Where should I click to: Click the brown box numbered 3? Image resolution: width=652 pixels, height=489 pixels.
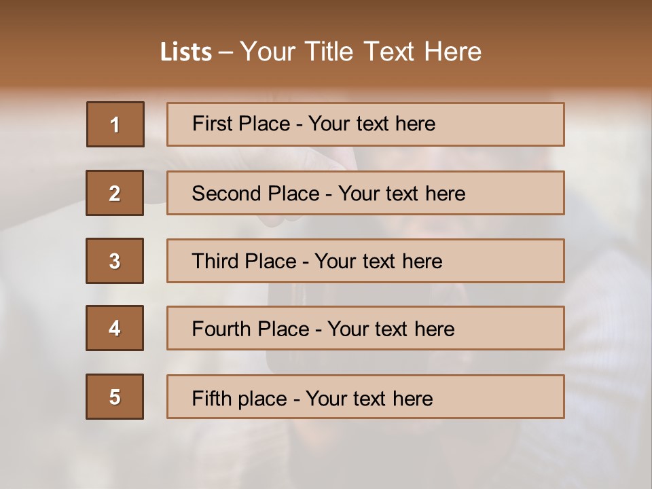[115, 261]
